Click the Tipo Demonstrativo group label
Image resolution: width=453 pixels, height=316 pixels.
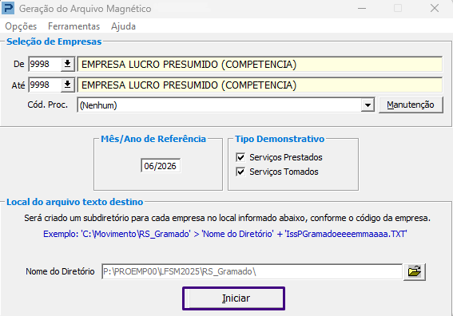[x=280, y=139]
